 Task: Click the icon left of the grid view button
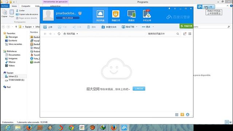pyautogui.click(x=185, y=34)
